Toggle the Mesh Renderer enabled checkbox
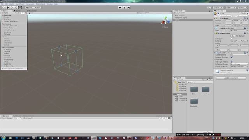This screenshot has height=140, width=249. (219, 52)
